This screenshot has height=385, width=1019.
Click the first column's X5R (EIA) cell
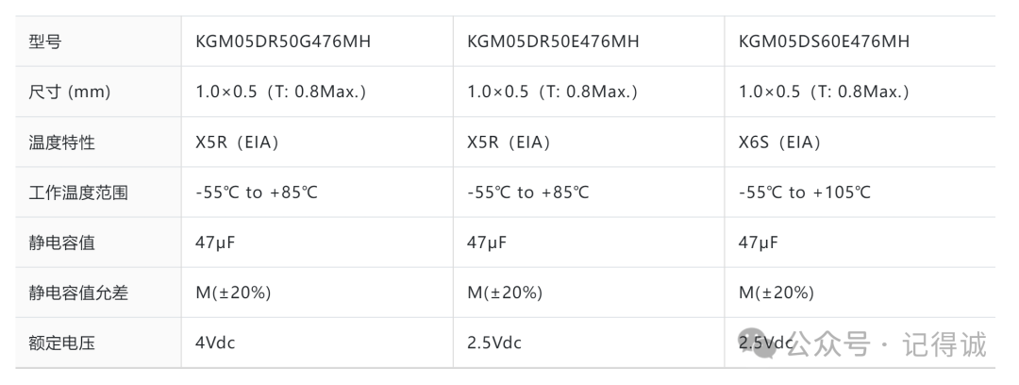pos(237,142)
